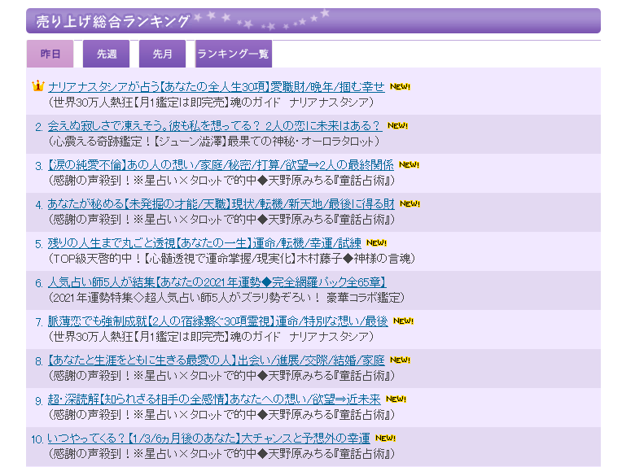Click the NEW! badge on rank 3 listing
Image resolution: width=622 pixels, height=467 pixels.
pyautogui.click(x=409, y=165)
